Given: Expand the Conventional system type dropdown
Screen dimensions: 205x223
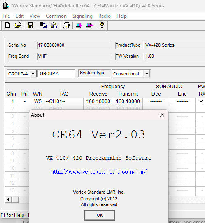Looking at the screenshot, I should point(147,74).
